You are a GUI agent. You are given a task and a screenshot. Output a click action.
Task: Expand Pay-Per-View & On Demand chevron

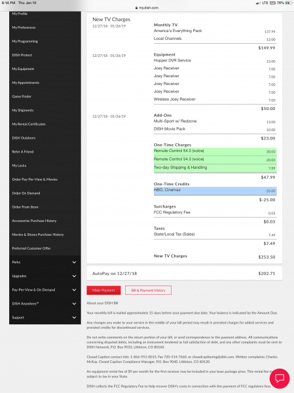[74, 290]
